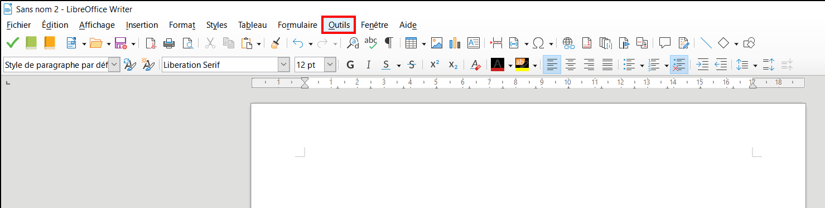This screenshot has height=208, width=825.
Task: Click the orange book toolbar icon
Action: click(x=50, y=43)
